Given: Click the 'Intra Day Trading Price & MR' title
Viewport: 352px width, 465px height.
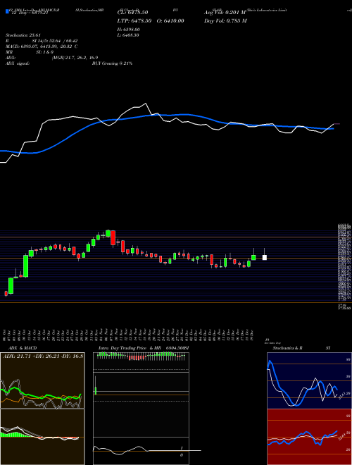Looking at the screenshot, I should click(x=130, y=348).
